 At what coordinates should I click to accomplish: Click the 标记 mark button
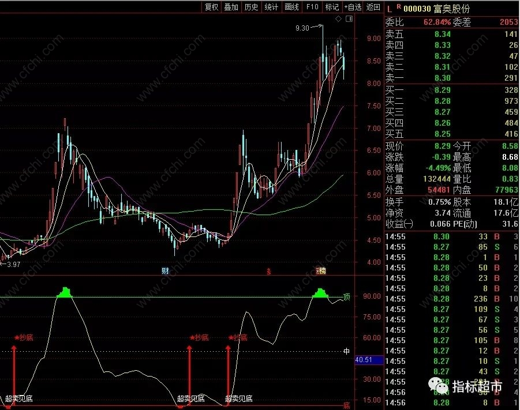(x=332, y=7)
